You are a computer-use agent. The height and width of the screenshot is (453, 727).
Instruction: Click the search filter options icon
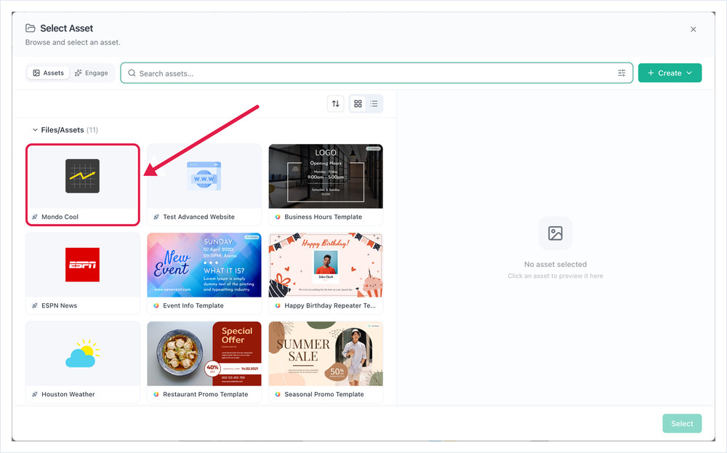(x=622, y=73)
